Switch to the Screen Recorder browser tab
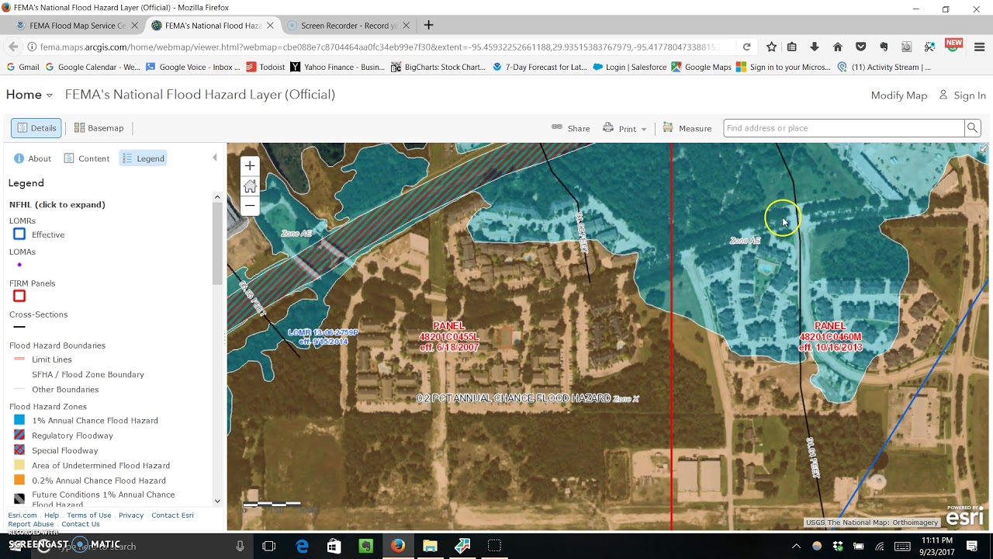Viewport: 993px width, 559px height. coord(349,26)
